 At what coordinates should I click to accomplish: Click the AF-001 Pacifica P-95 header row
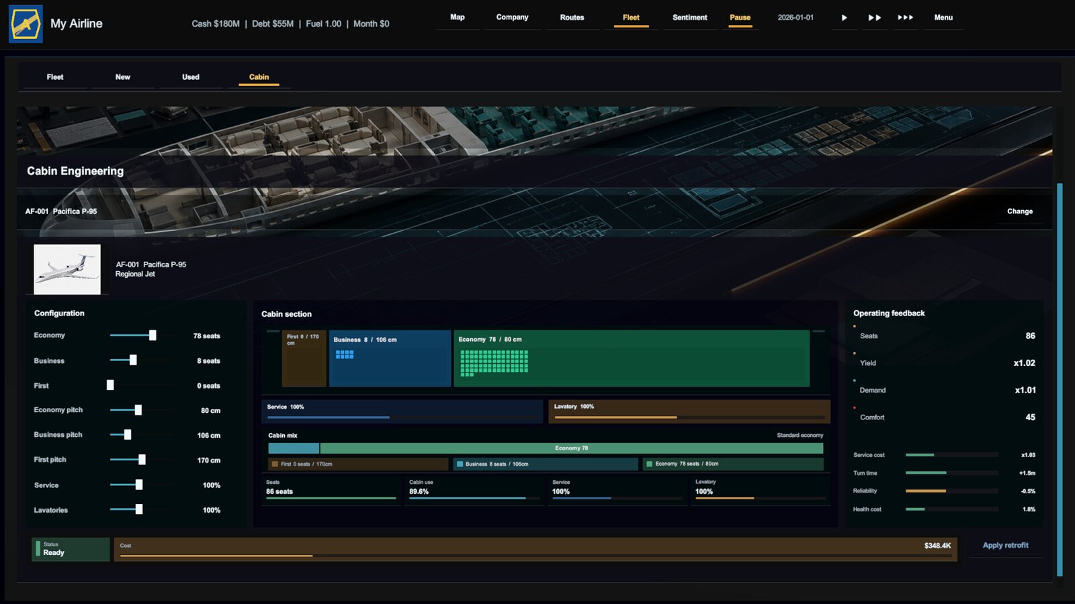pos(535,211)
